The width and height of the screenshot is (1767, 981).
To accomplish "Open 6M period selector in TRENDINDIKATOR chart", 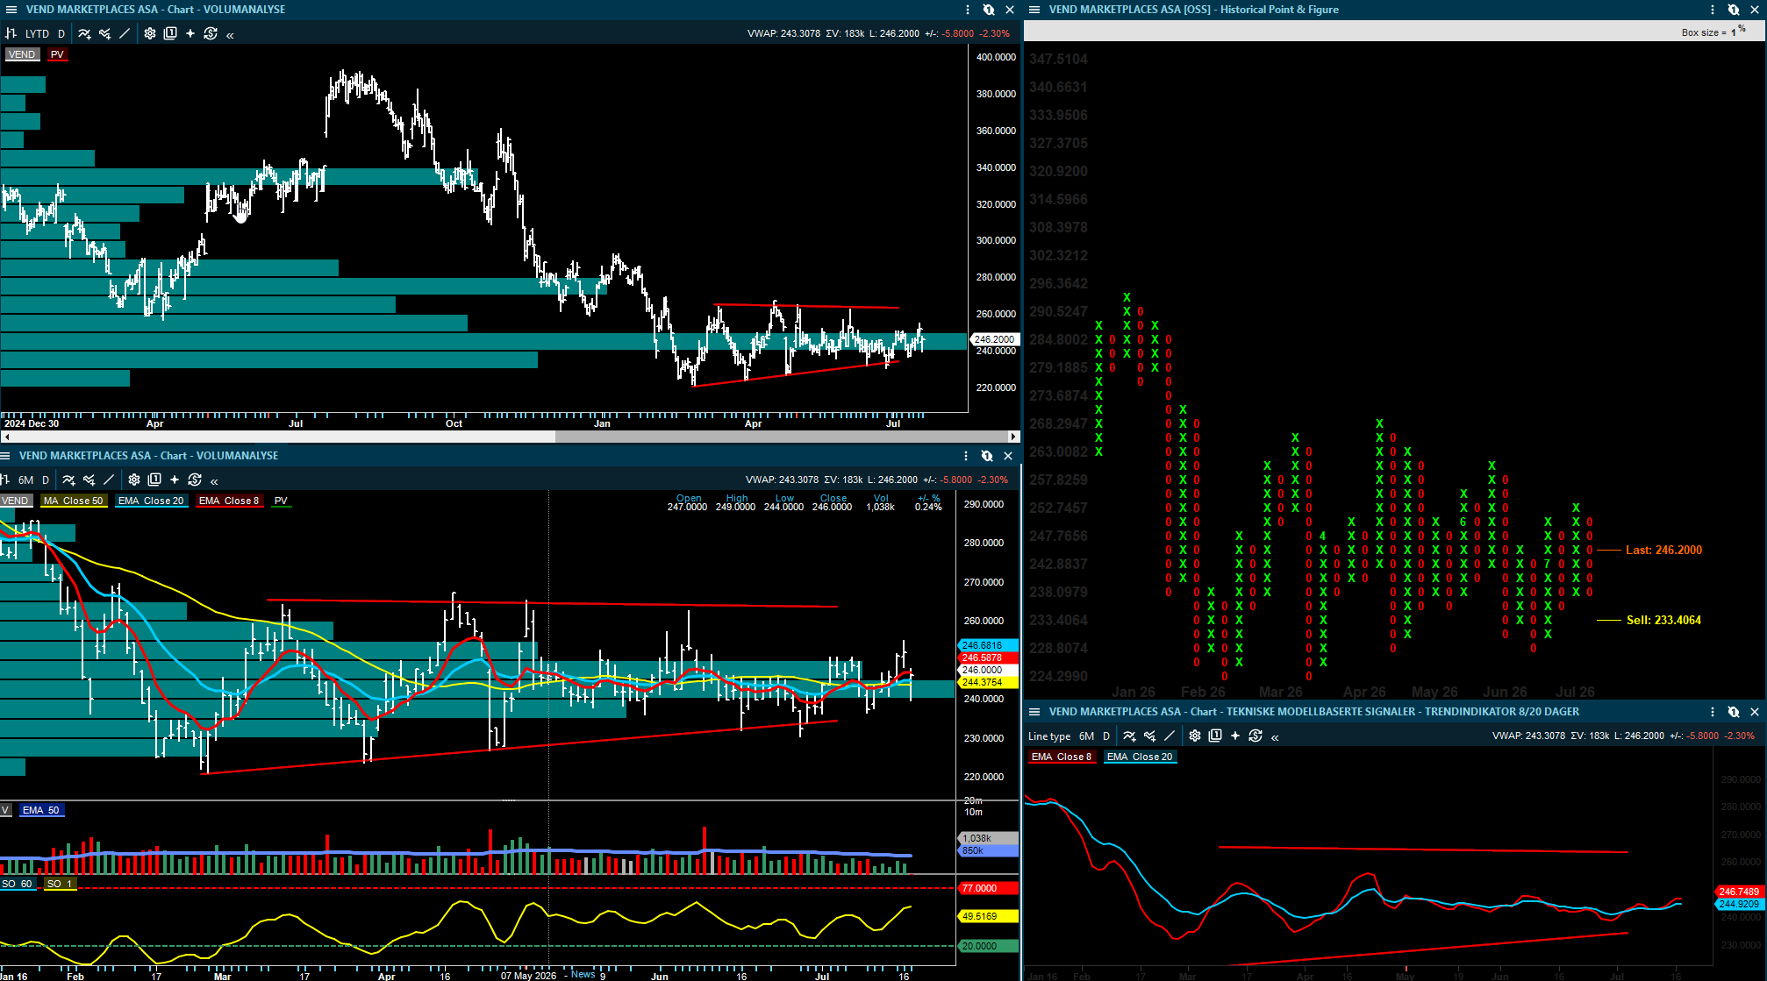I will pyautogui.click(x=1086, y=736).
